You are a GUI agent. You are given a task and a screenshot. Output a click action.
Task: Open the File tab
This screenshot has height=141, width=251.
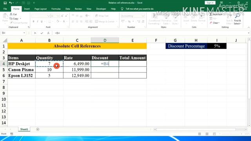click(x=5, y=9)
